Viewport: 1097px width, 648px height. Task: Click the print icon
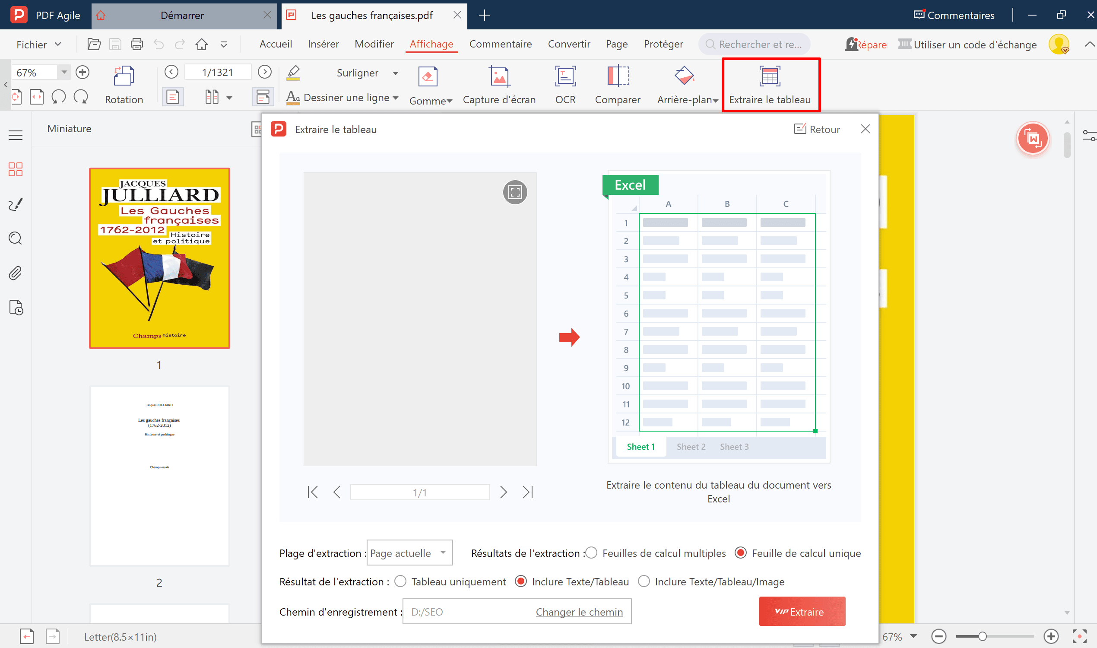tap(137, 44)
